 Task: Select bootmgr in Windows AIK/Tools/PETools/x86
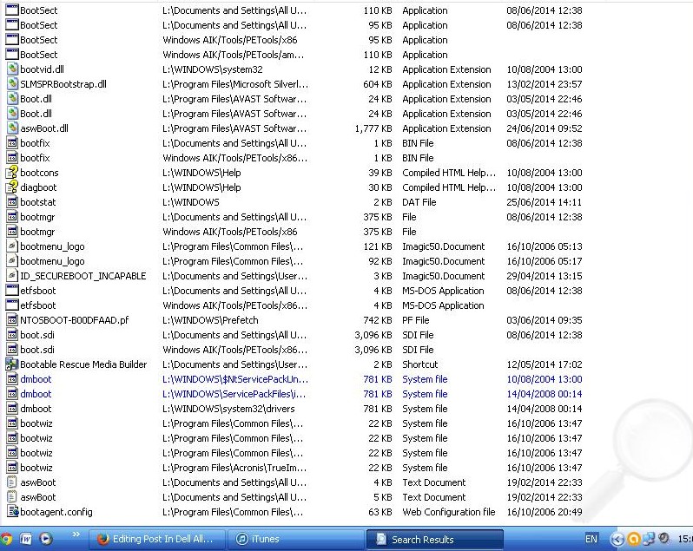click(x=37, y=232)
